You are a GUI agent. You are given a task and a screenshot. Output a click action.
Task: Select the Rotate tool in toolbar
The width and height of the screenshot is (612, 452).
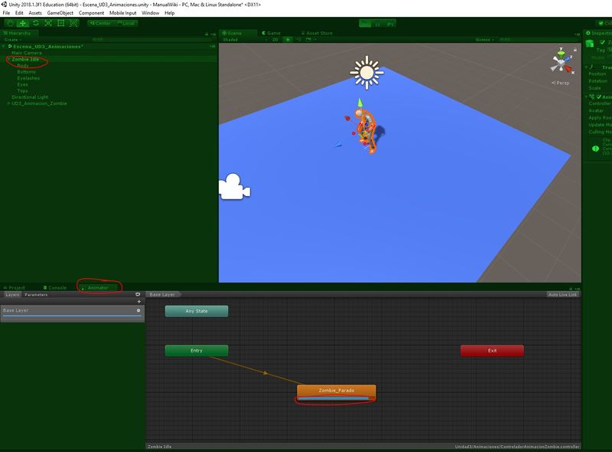pos(35,24)
